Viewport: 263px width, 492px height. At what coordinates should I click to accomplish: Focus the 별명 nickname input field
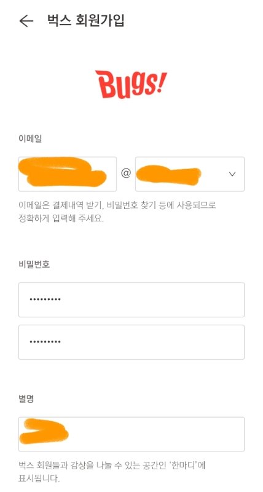(131, 434)
